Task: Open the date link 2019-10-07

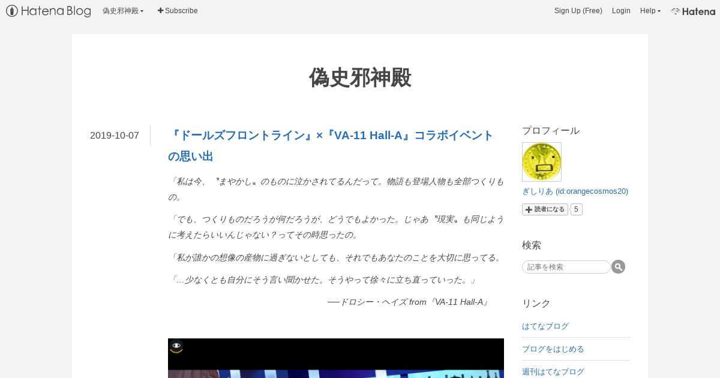Action: pos(115,136)
